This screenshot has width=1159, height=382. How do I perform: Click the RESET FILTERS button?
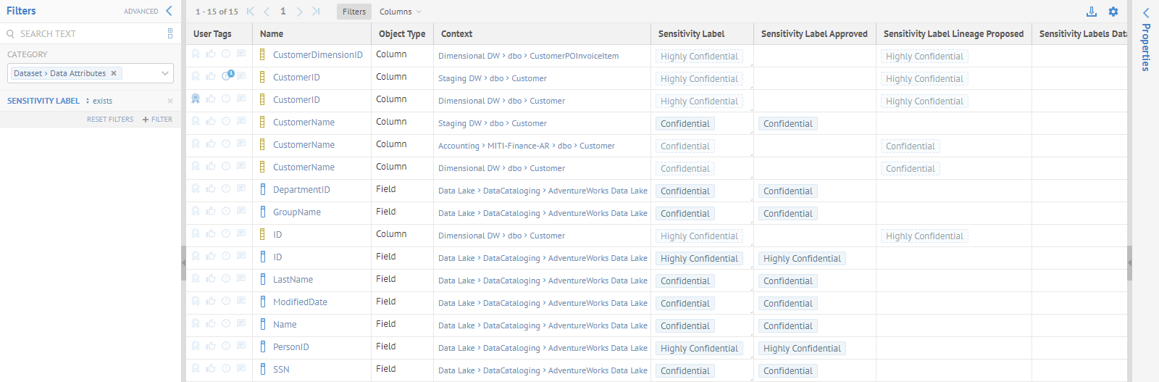pyautogui.click(x=110, y=120)
